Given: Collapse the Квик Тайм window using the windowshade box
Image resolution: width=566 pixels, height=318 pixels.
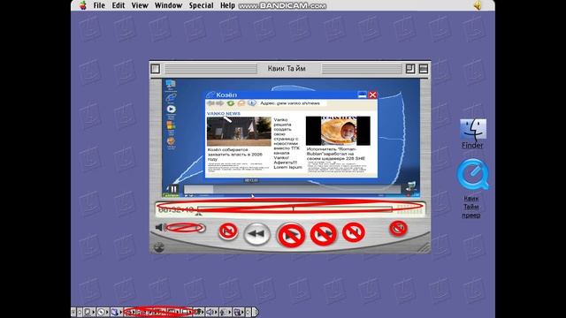Looking at the screenshot, I should [x=424, y=69].
